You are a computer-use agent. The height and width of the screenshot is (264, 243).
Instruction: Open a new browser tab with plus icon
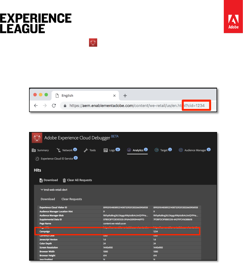tap(125, 96)
